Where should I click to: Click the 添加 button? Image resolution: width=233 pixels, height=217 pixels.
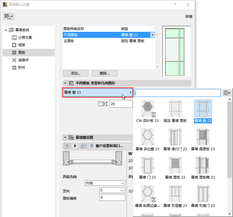coord(75,73)
